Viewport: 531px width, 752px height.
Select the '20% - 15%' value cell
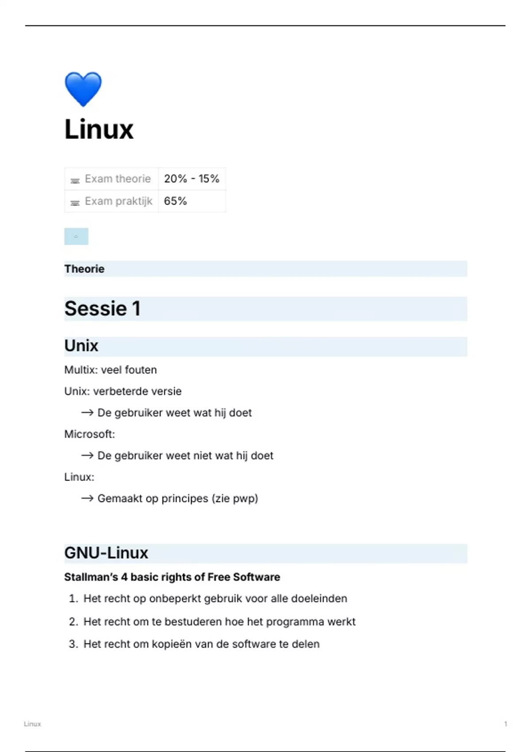pyautogui.click(x=192, y=179)
